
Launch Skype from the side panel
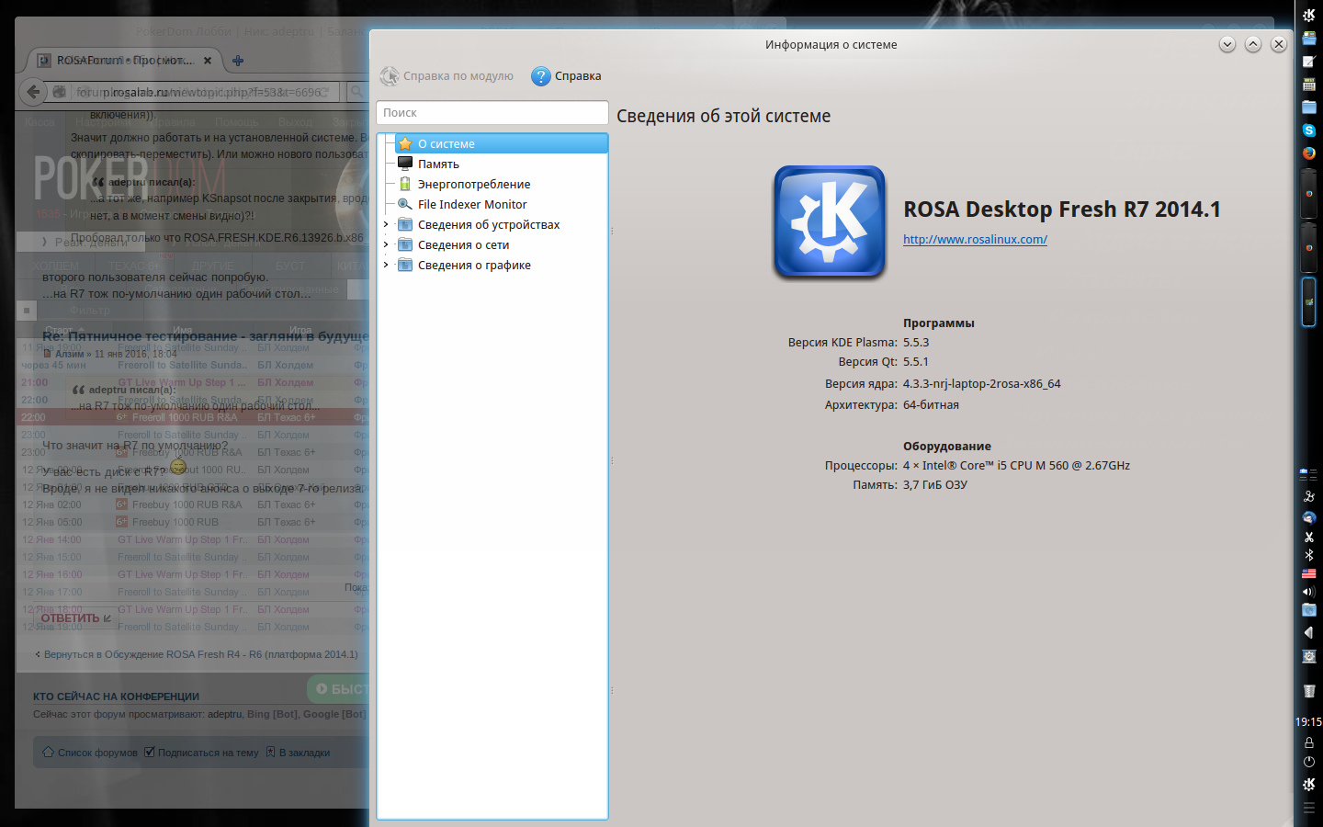click(1309, 130)
